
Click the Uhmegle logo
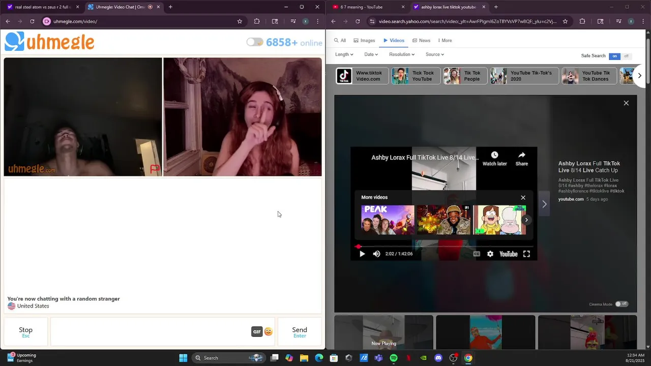click(x=49, y=42)
